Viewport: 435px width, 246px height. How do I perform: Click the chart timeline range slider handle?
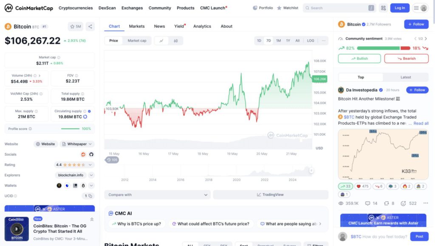311,170
